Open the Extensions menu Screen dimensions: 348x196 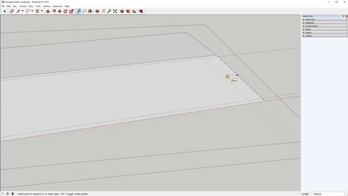coord(58,6)
